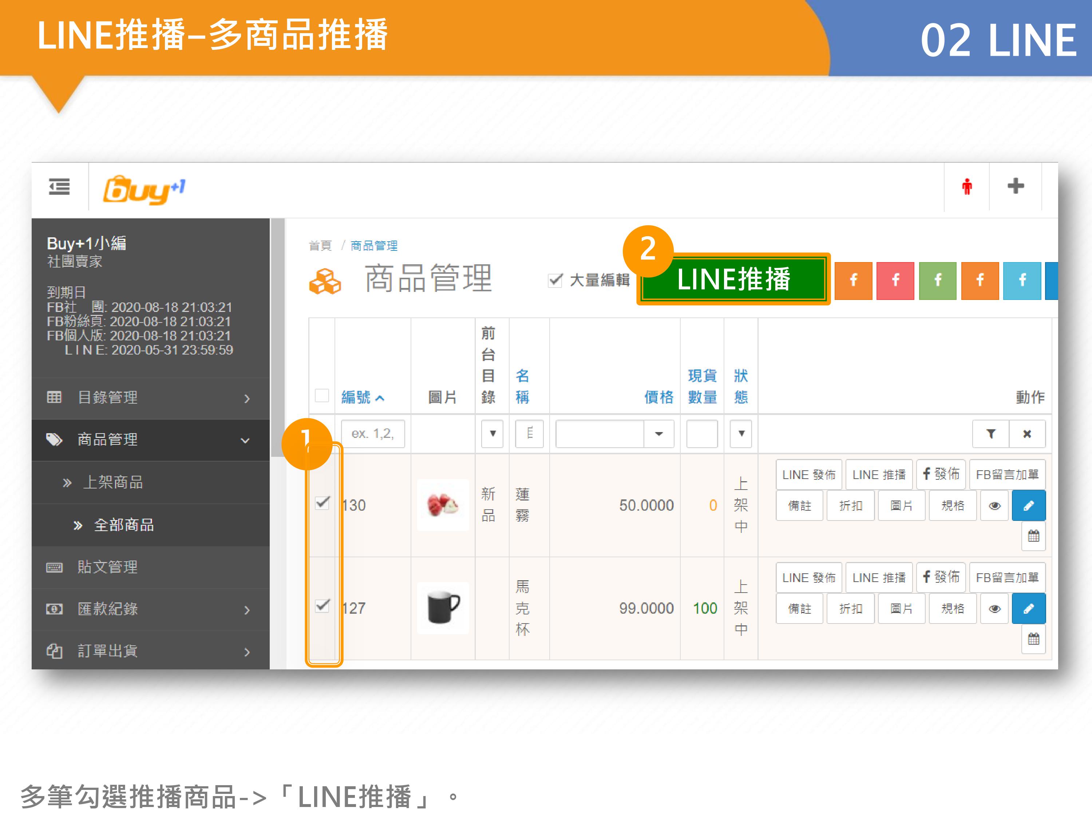Click the eye preview icon for product 127
The height and width of the screenshot is (819, 1092).
pos(994,609)
